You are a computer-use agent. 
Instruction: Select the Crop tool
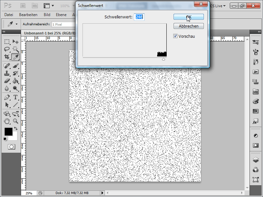pyautogui.click(x=7, y=57)
